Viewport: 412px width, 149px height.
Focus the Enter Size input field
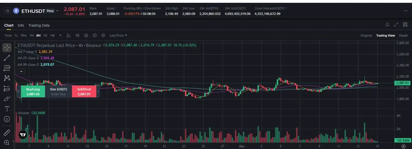pyautogui.click(x=58, y=94)
